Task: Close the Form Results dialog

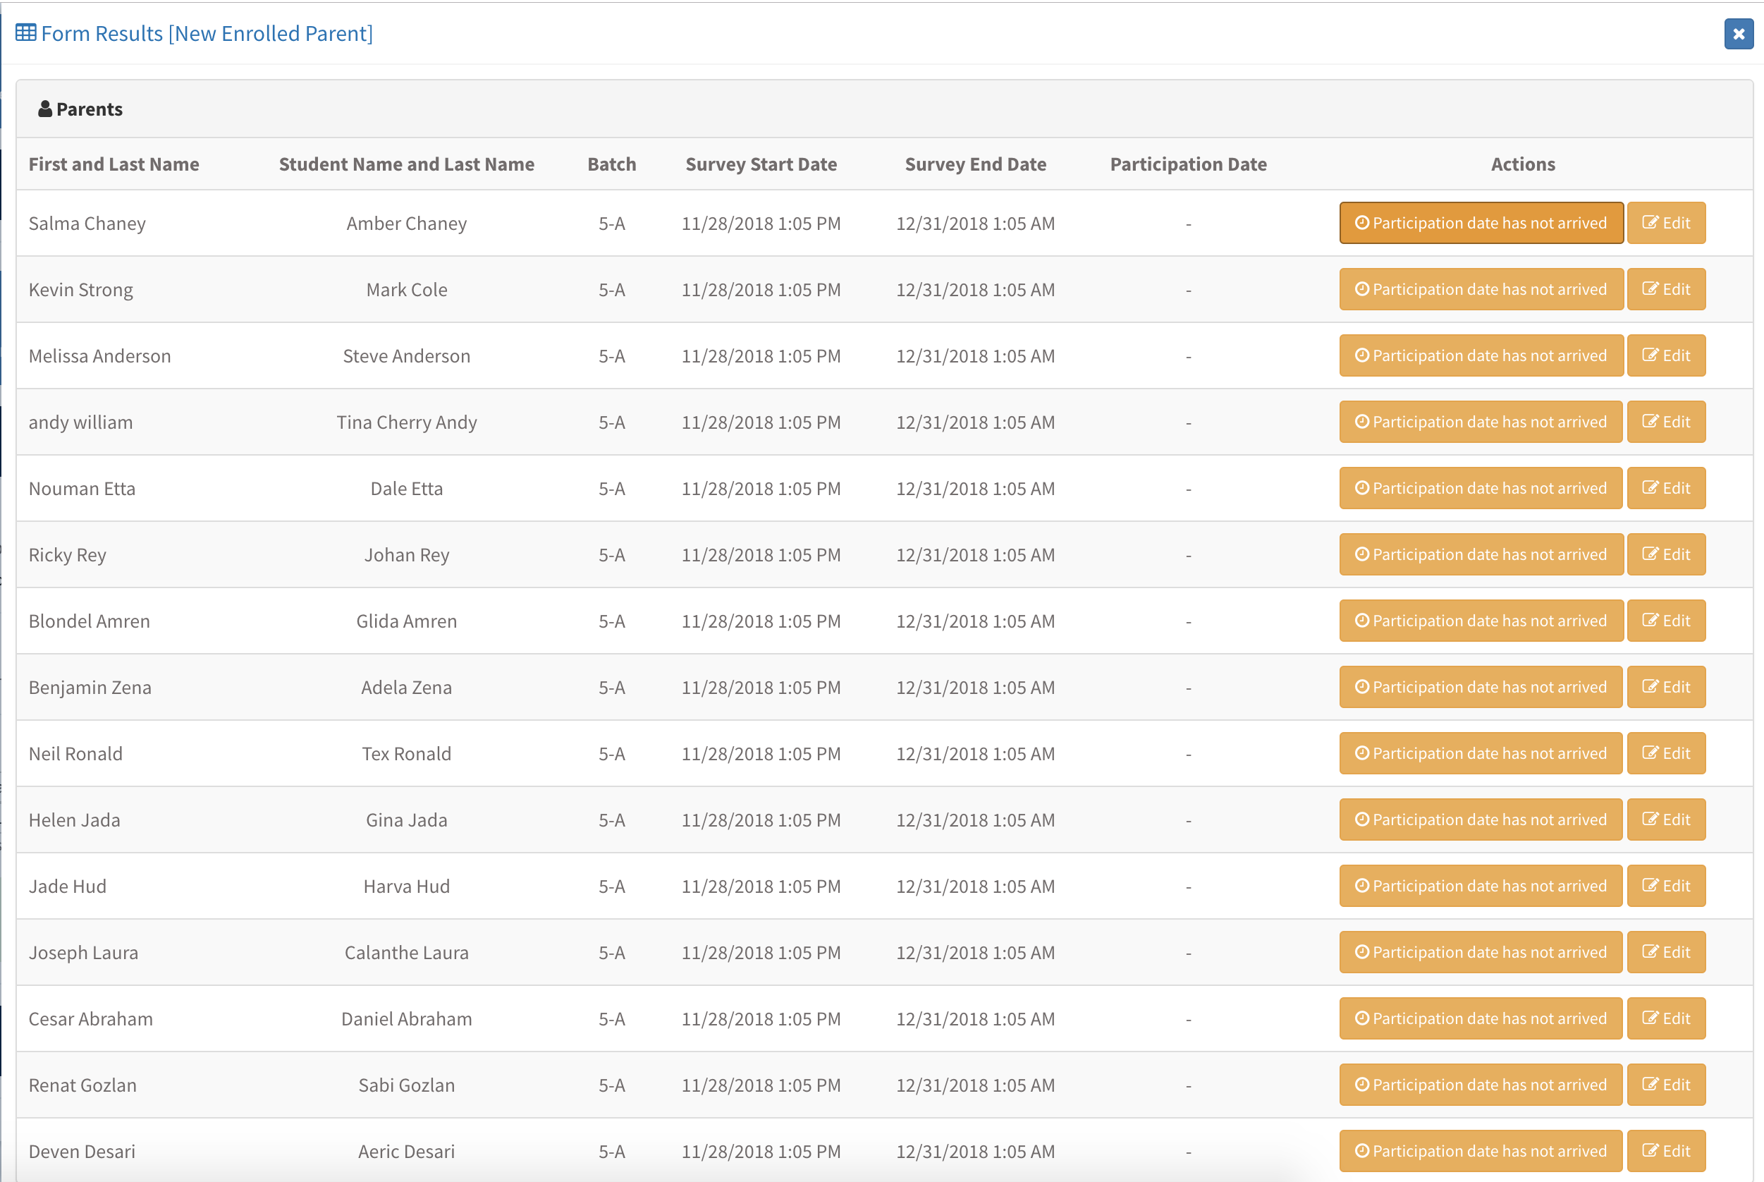Action: (1739, 34)
